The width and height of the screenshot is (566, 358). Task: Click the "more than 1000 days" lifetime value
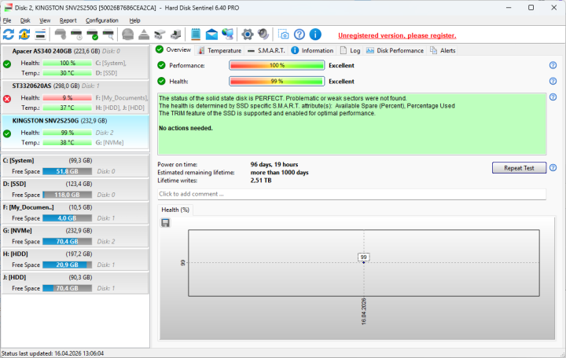(279, 173)
